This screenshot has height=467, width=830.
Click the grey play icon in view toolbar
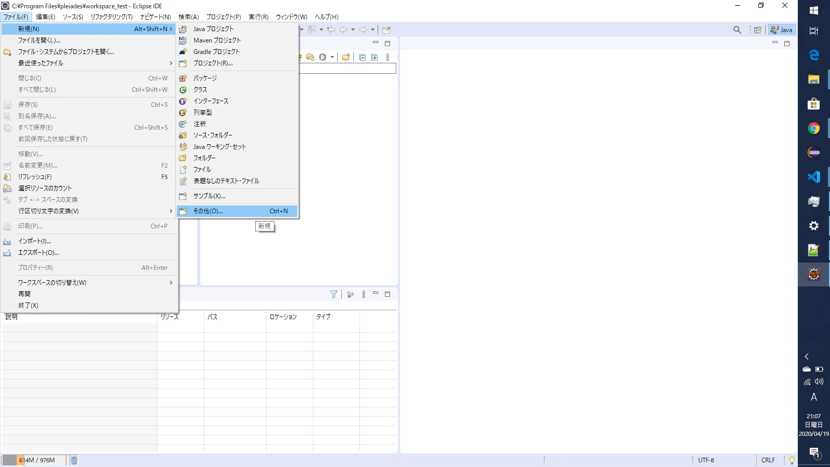point(323,57)
